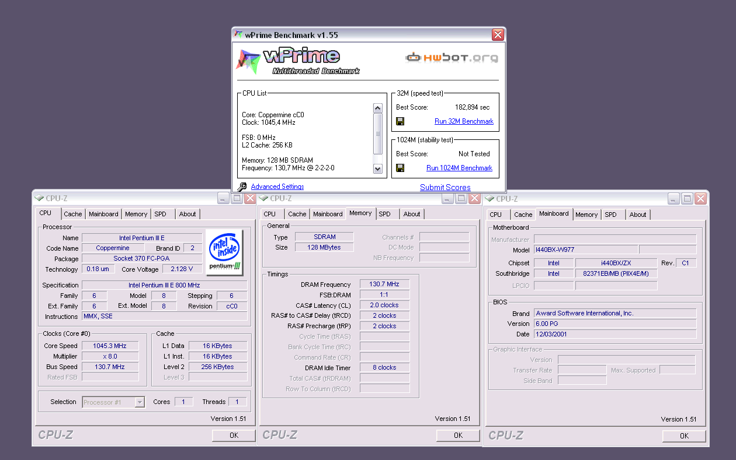Click the wPrime title bar app icon
736x460 pixels.
point(238,34)
